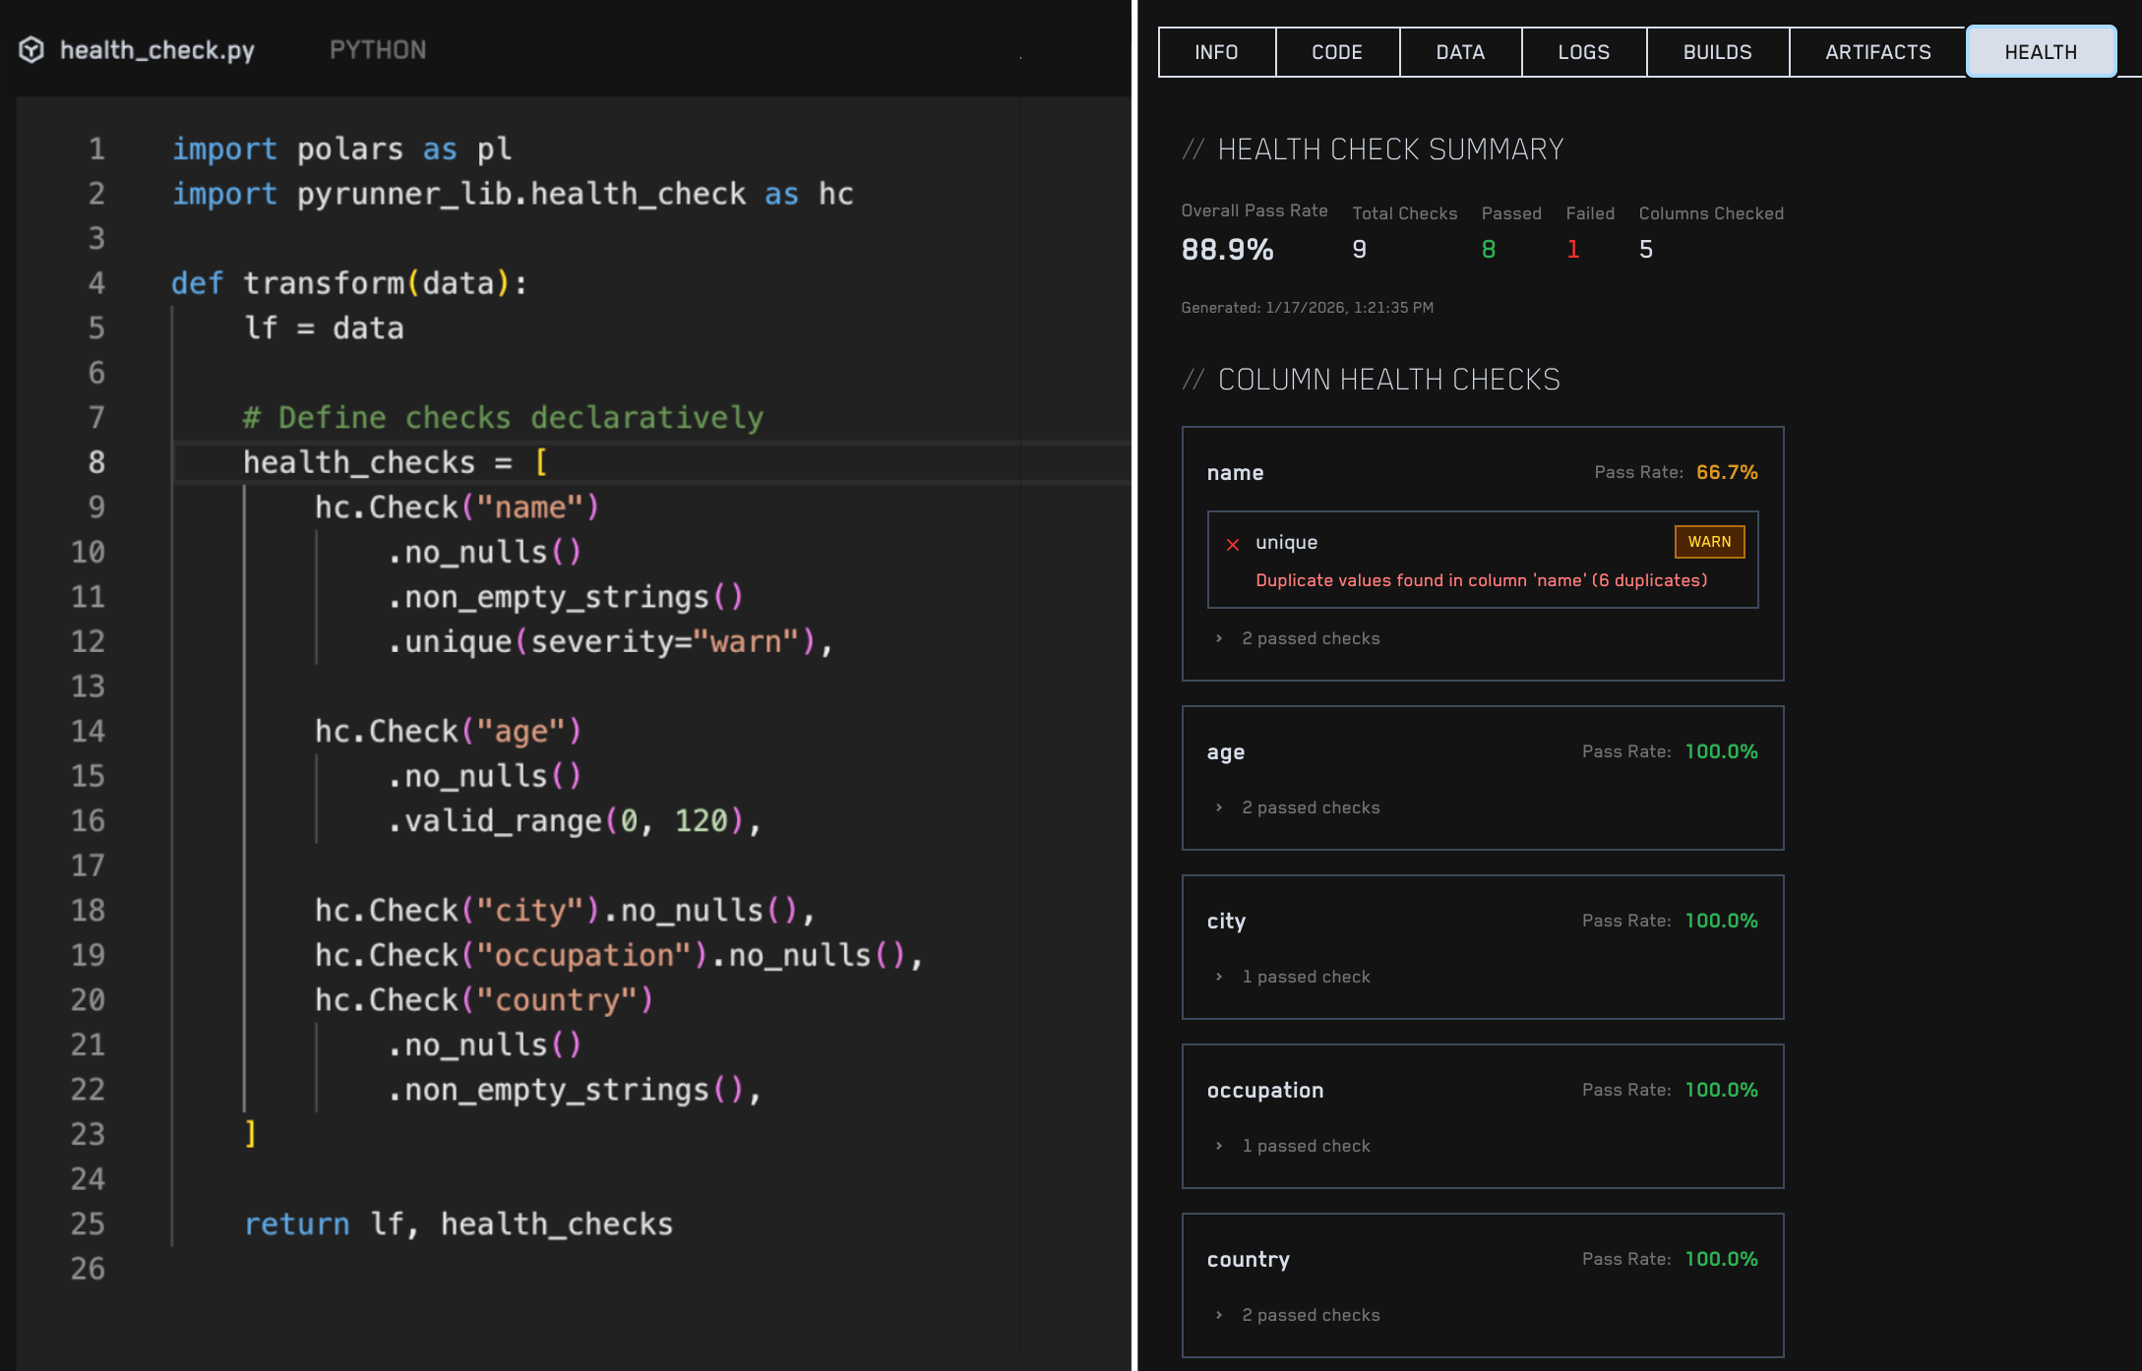Switch to the DATA tab
The width and height of the screenshot is (2142, 1371).
(1460, 52)
